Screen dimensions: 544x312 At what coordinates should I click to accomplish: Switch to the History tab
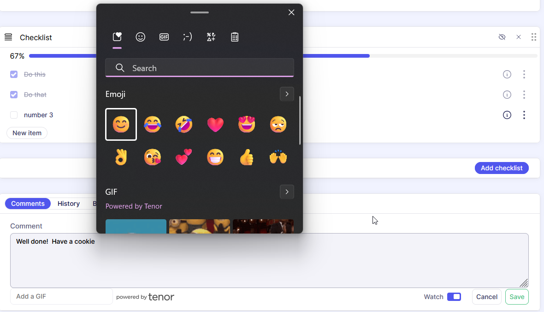pyautogui.click(x=69, y=204)
